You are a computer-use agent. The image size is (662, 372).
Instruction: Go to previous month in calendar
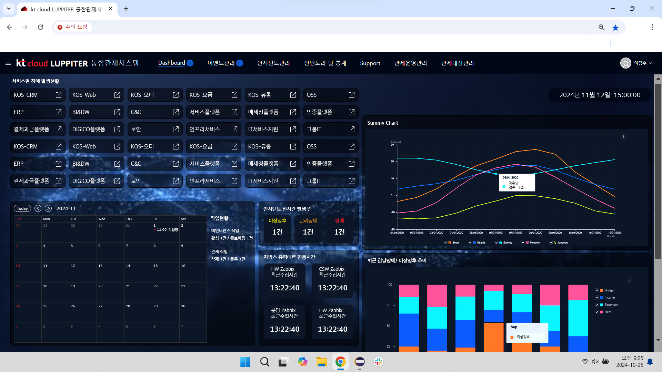click(x=38, y=208)
